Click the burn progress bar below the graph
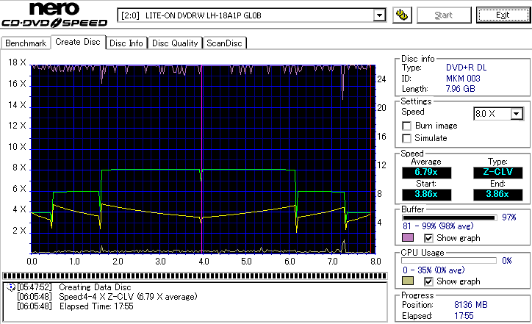 pyautogui.click(x=195, y=276)
